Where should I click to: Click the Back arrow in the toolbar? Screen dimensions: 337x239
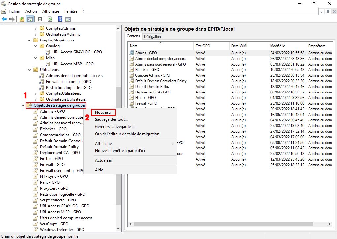(4, 19)
